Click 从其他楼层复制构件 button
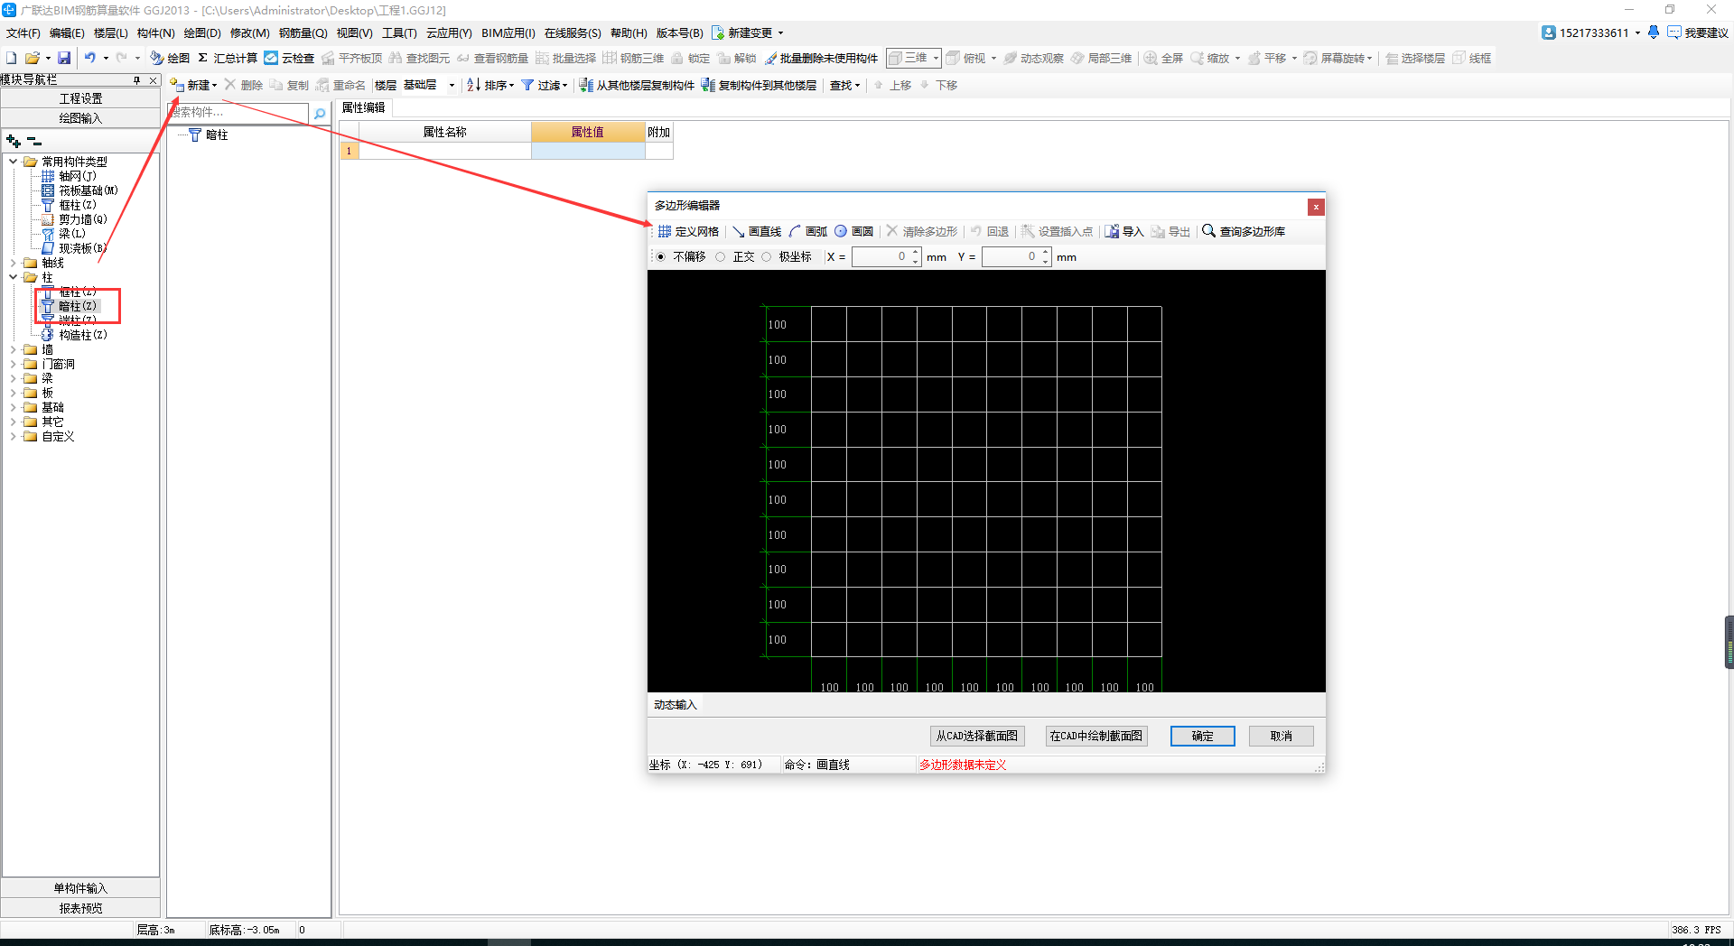 coord(637,85)
